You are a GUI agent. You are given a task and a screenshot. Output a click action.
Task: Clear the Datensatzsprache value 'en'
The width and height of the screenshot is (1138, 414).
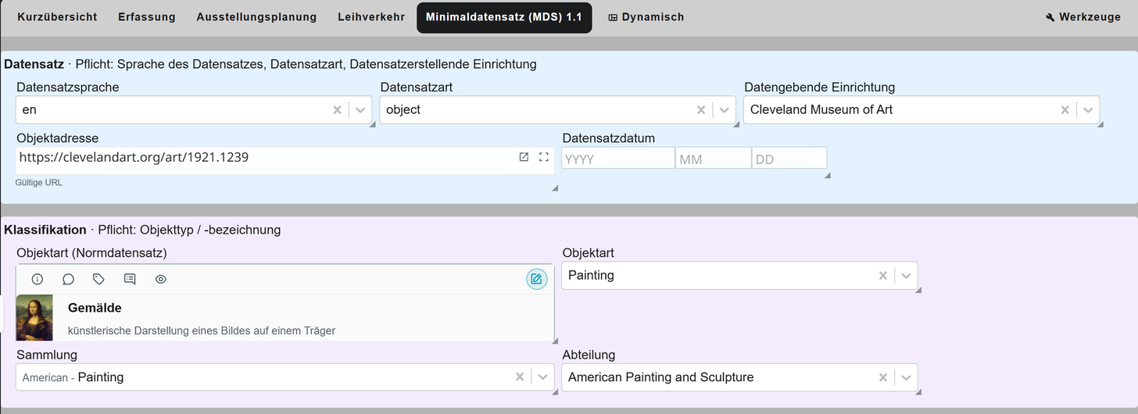pos(338,110)
